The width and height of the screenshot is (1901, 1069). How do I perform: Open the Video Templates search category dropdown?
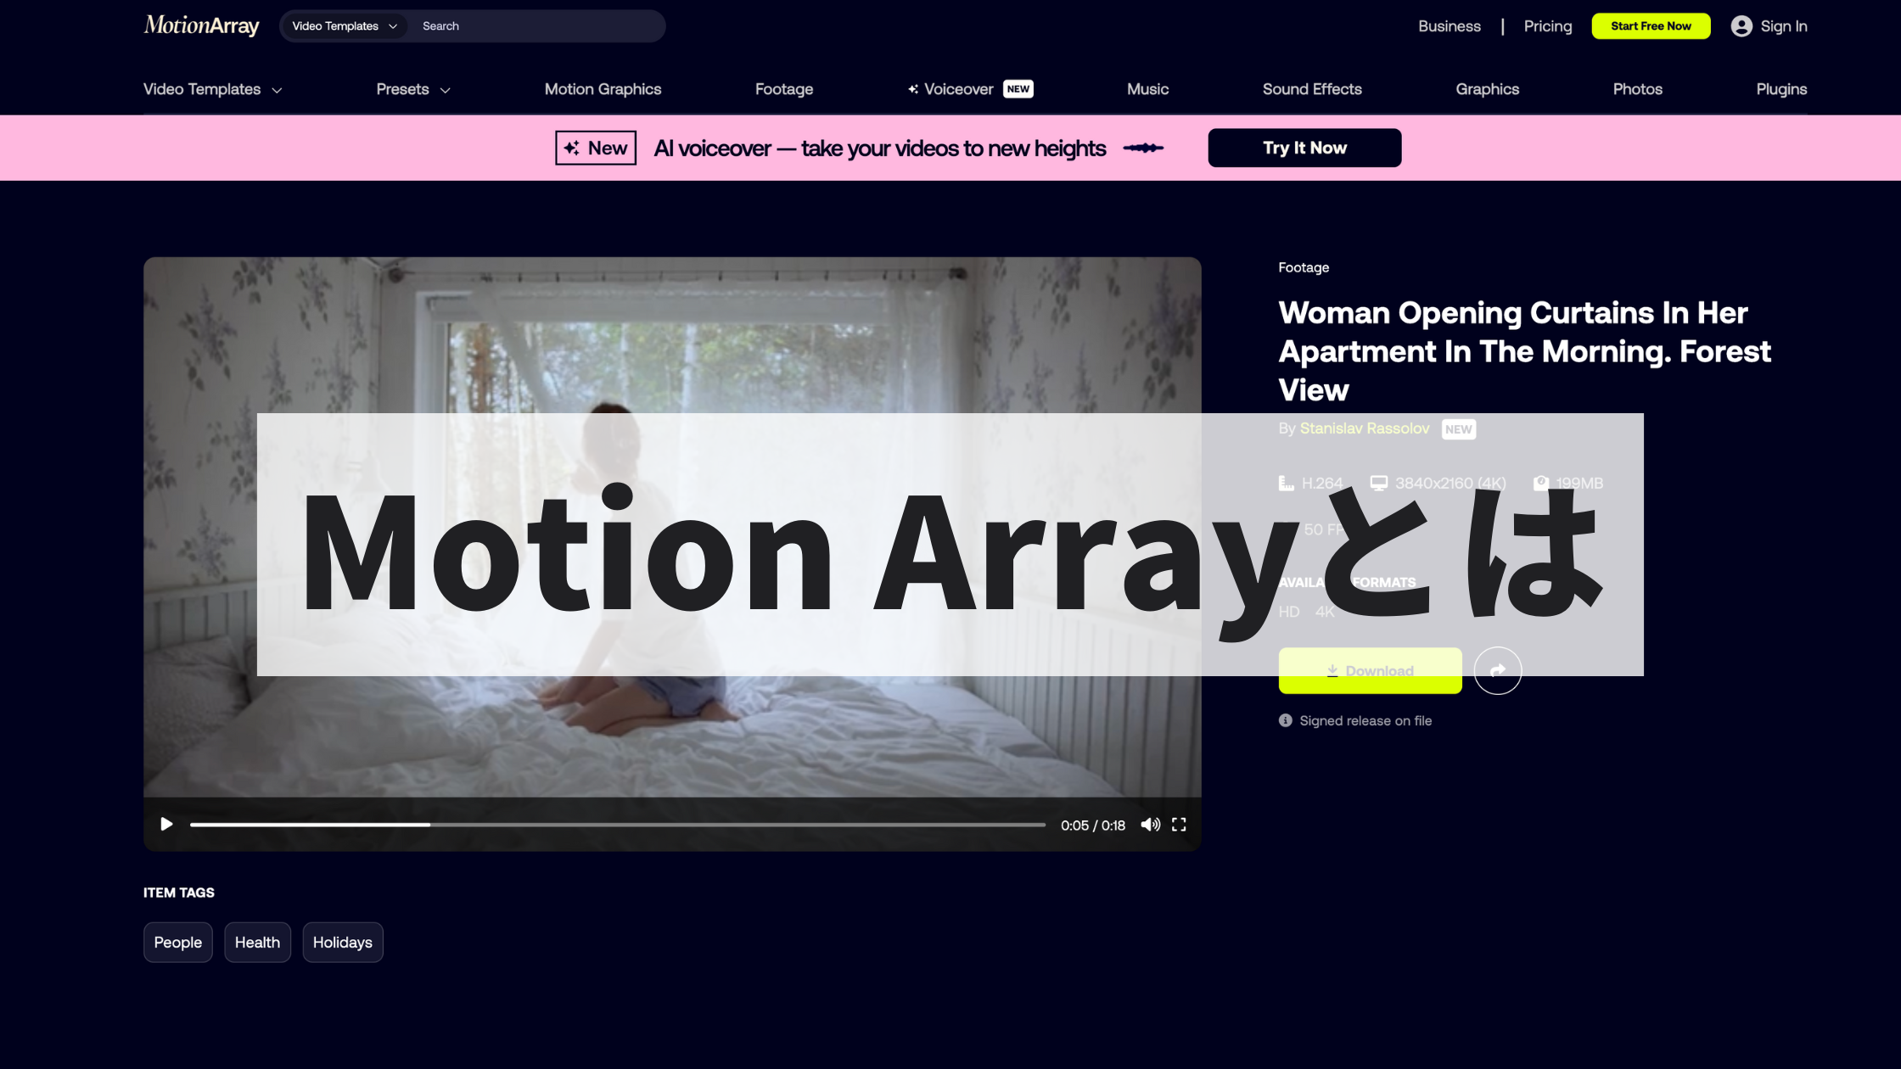[x=344, y=26]
